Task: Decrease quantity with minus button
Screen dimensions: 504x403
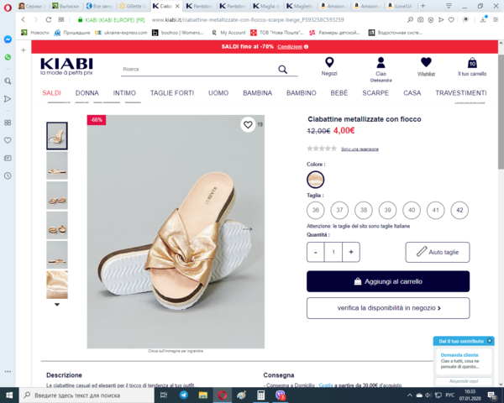Action: coord(315,252)
